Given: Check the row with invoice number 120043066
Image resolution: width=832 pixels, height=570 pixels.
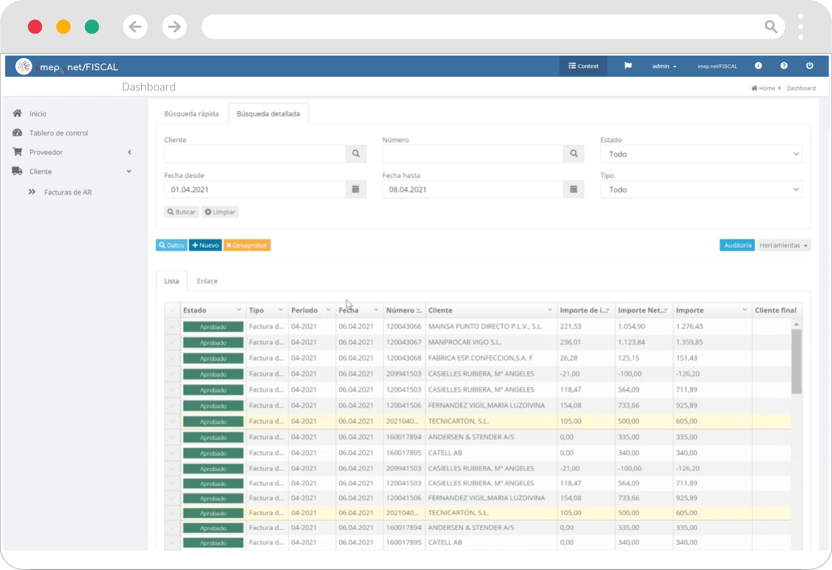Looking at the screenshot, I should click(172, 326).
